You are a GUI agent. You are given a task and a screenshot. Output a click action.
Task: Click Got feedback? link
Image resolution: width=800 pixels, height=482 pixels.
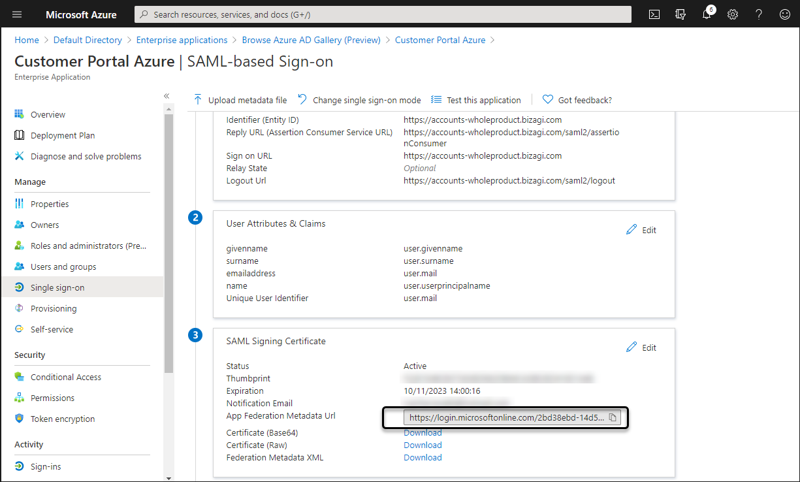[577, 100]
